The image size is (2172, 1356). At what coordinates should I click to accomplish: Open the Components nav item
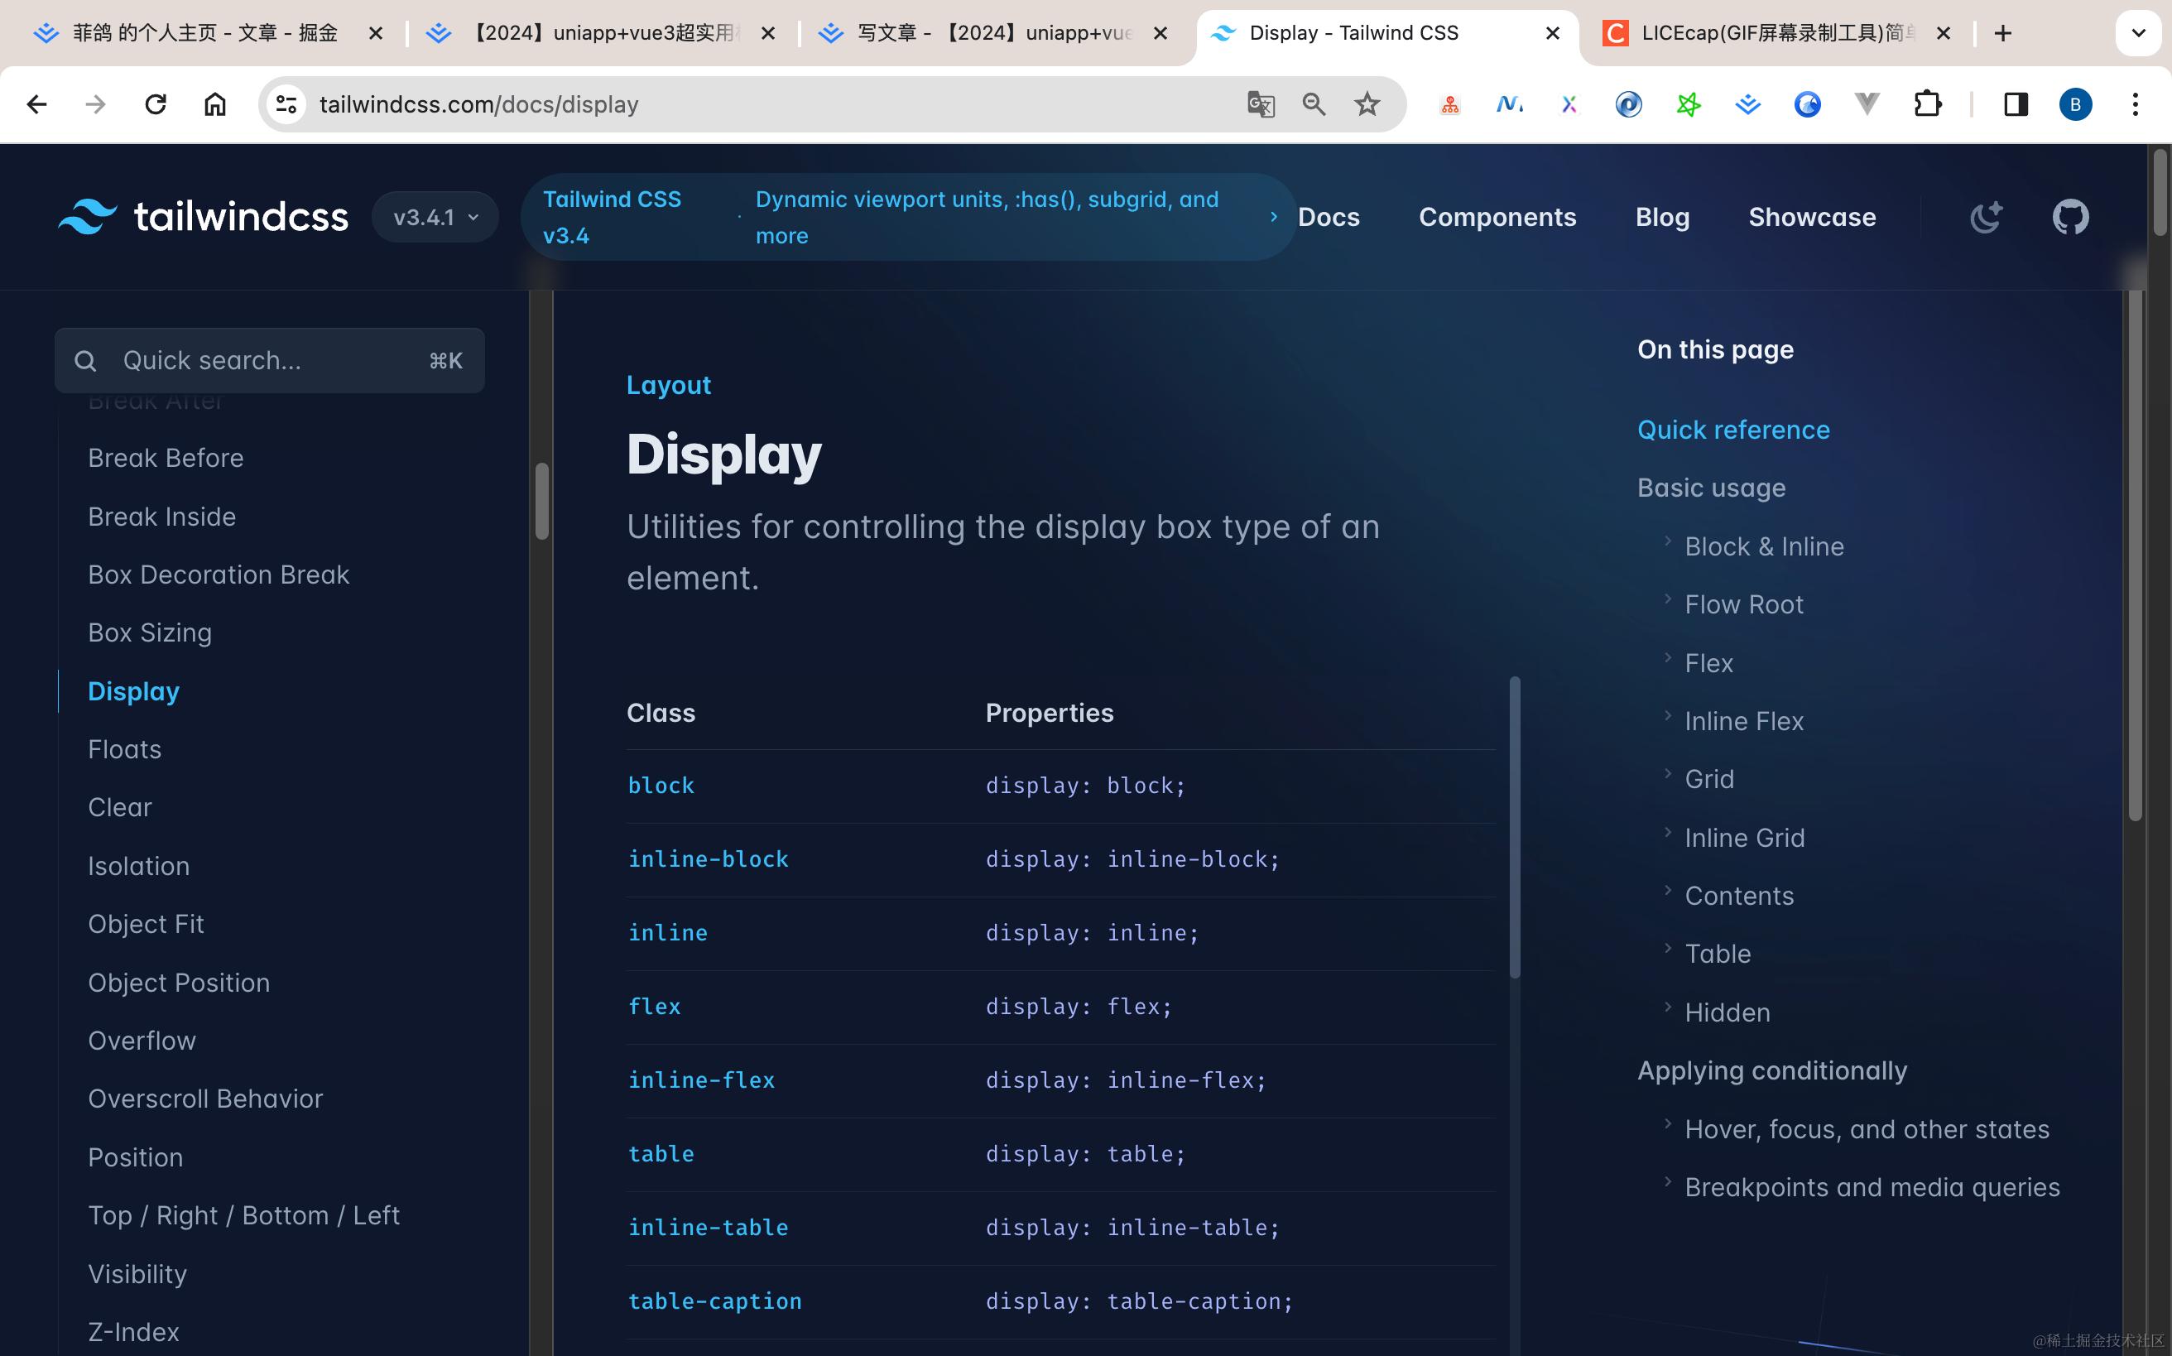(1497, 217)
